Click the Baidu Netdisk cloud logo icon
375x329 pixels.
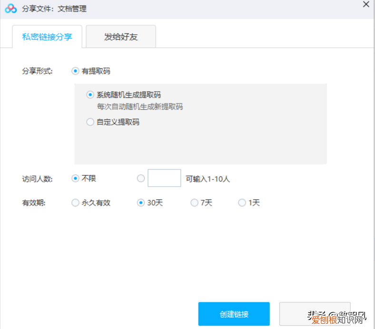pyautogui.click(x=11, y=9)
